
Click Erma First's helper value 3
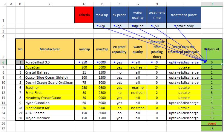[212, 93]
